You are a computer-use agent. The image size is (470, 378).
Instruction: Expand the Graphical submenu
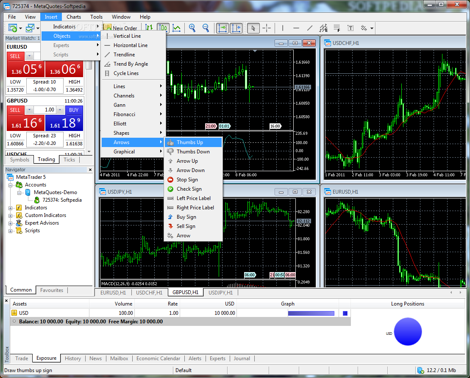(133, 152)
